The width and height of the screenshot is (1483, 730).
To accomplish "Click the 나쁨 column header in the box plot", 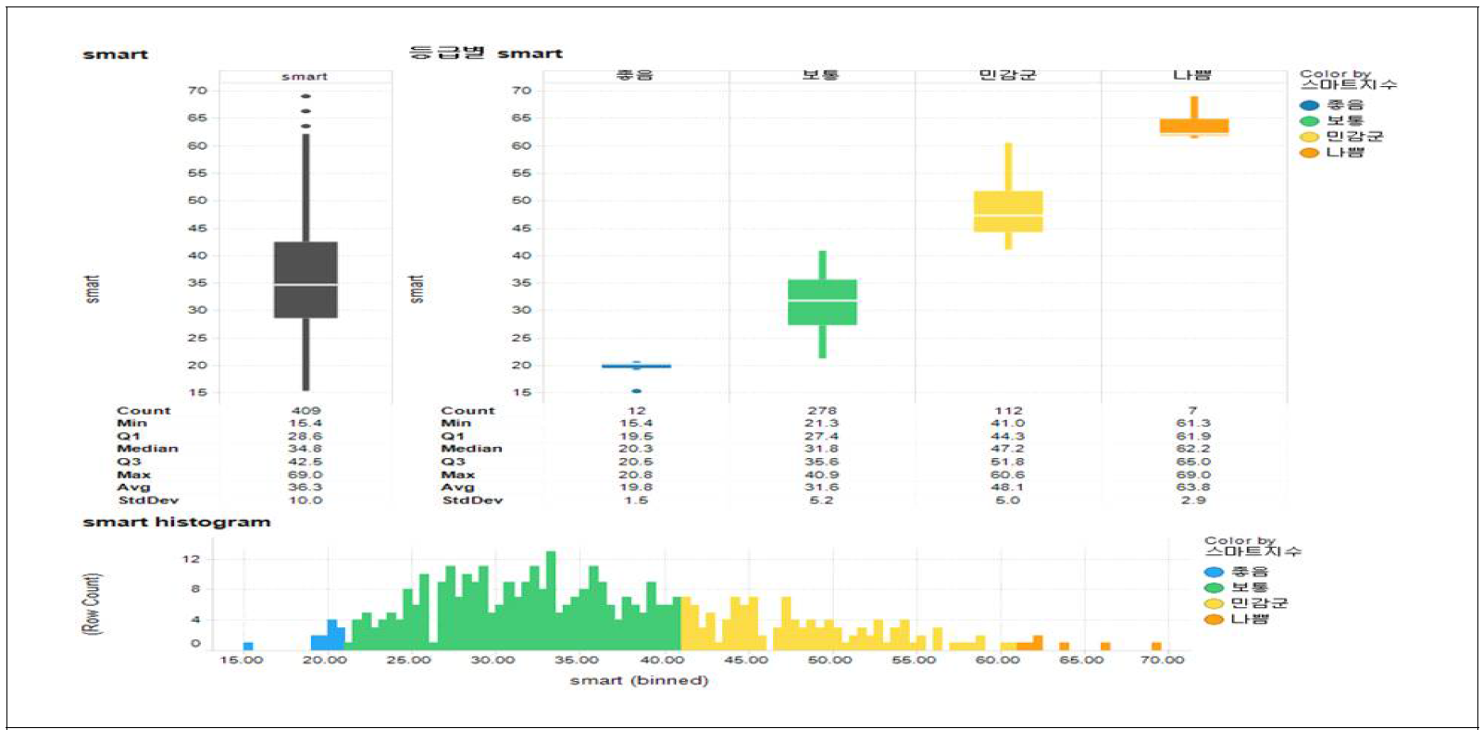I will (1192, 75).
